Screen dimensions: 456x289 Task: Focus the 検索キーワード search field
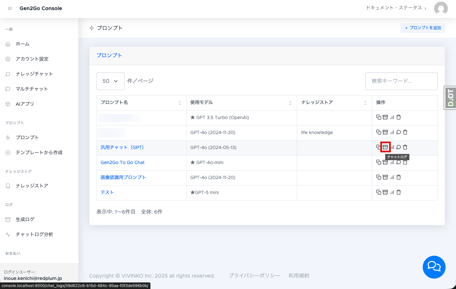[x=401, y=81]
